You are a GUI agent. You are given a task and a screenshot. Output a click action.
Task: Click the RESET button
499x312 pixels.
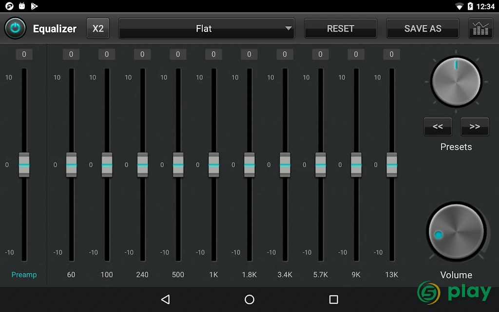coord(341,28)
